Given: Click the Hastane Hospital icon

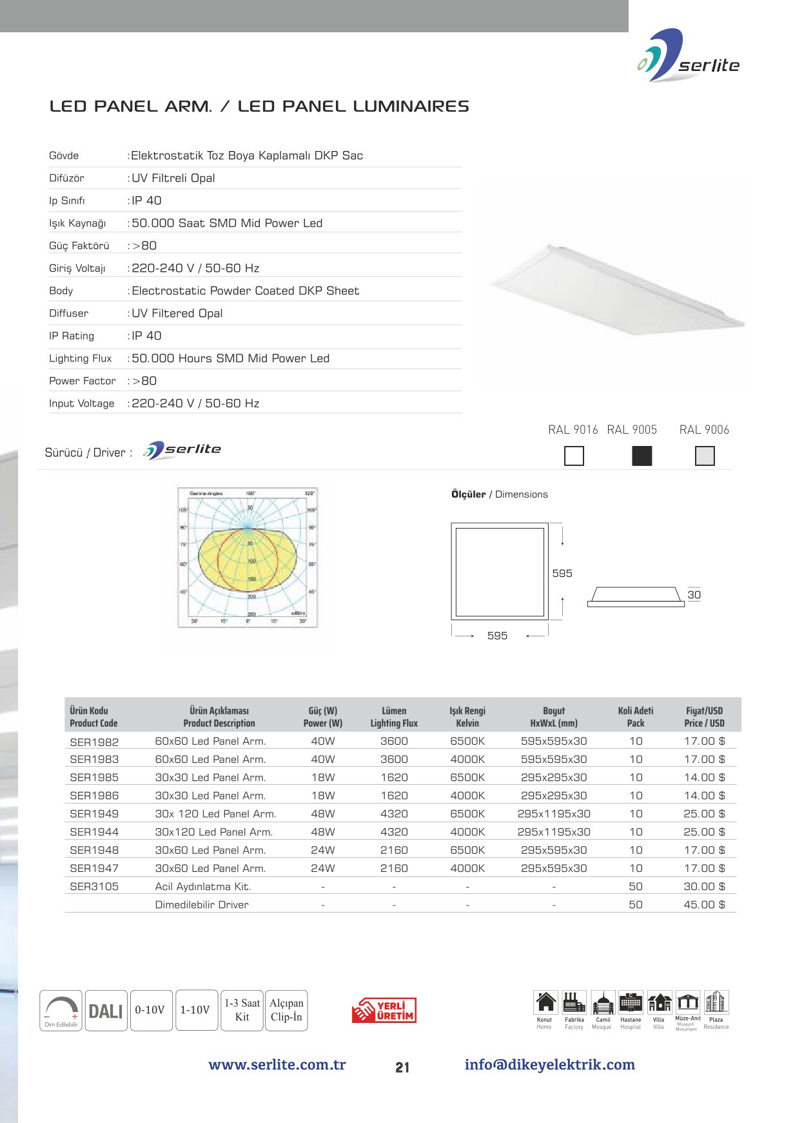Looking at the screenshot, I should 631,1002.
